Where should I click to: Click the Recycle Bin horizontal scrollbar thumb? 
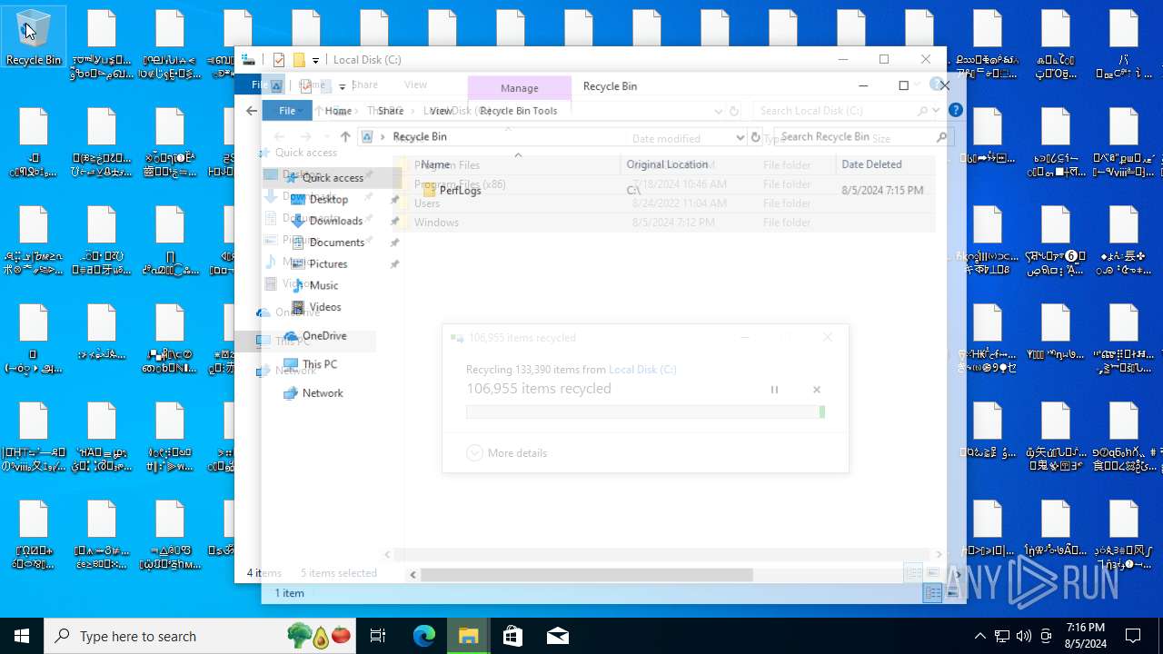pos(587,575)
